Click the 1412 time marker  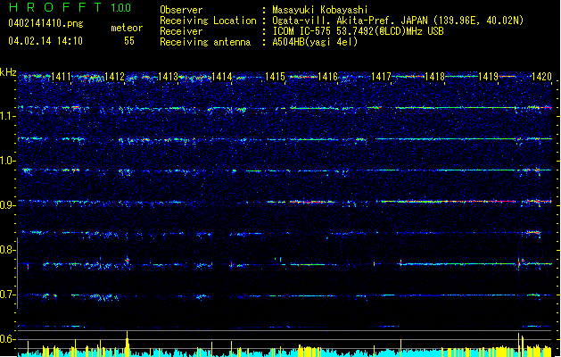(114, 77)
